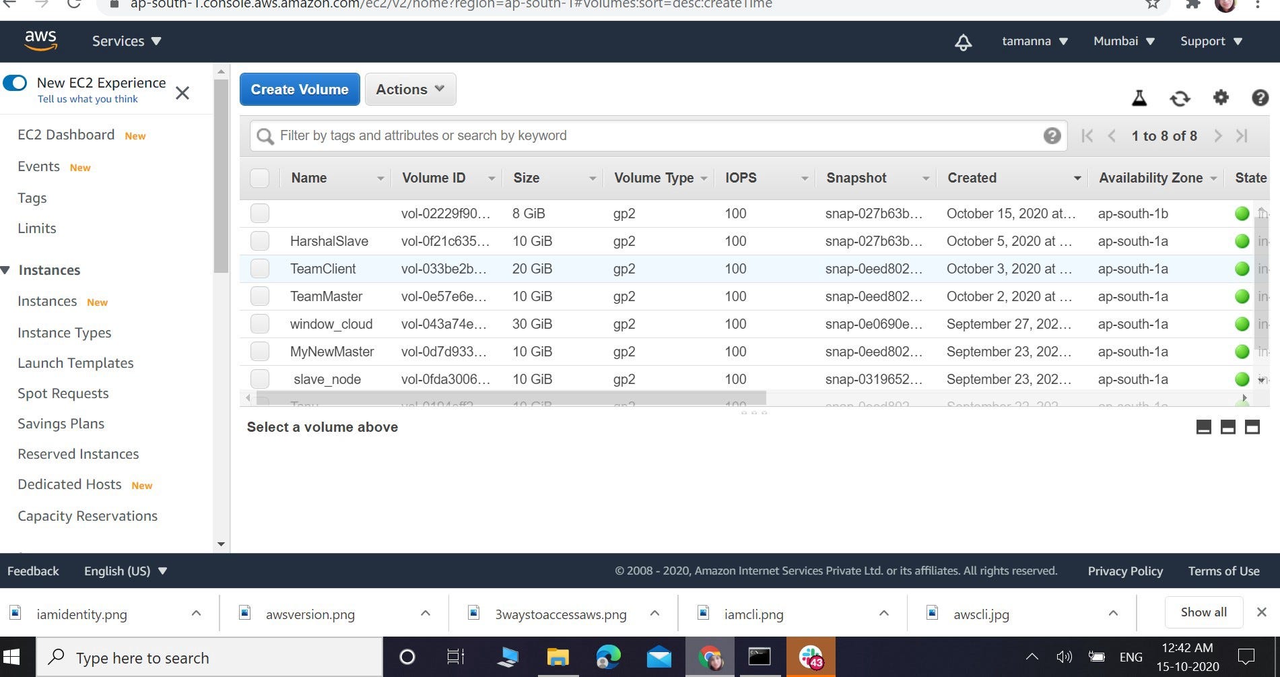Sort by the Created column header
The width and height of the screenshot is (1280, 677).
pyautogui.click(x=1013, y=178)
